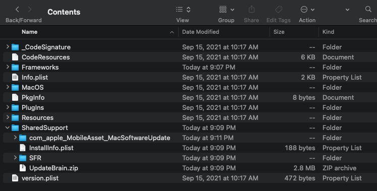Sort by Date Modified column header

tap(200, 32)
